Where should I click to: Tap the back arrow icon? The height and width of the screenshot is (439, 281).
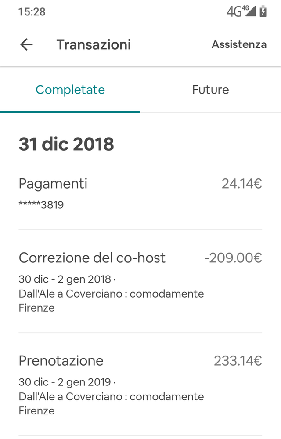[x=26, y=44]
